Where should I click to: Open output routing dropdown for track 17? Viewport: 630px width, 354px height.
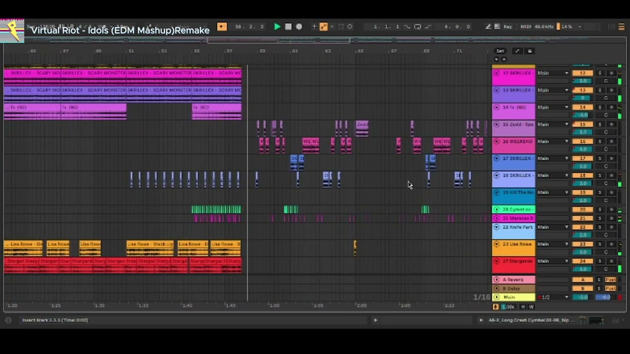point(553,158)
